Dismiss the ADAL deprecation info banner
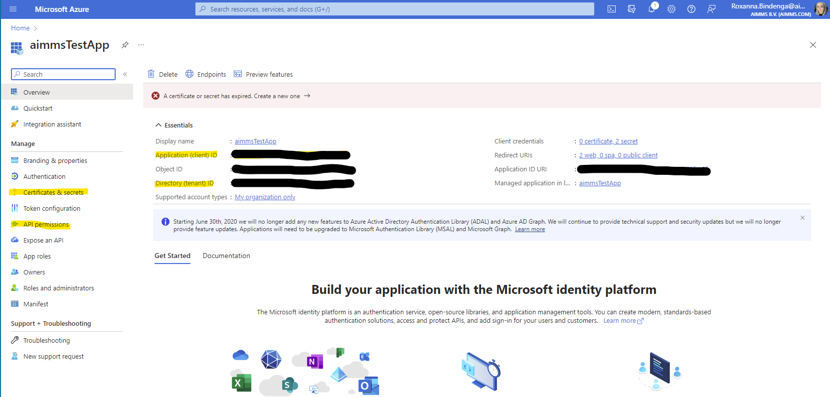 click(x=803, y=218)
